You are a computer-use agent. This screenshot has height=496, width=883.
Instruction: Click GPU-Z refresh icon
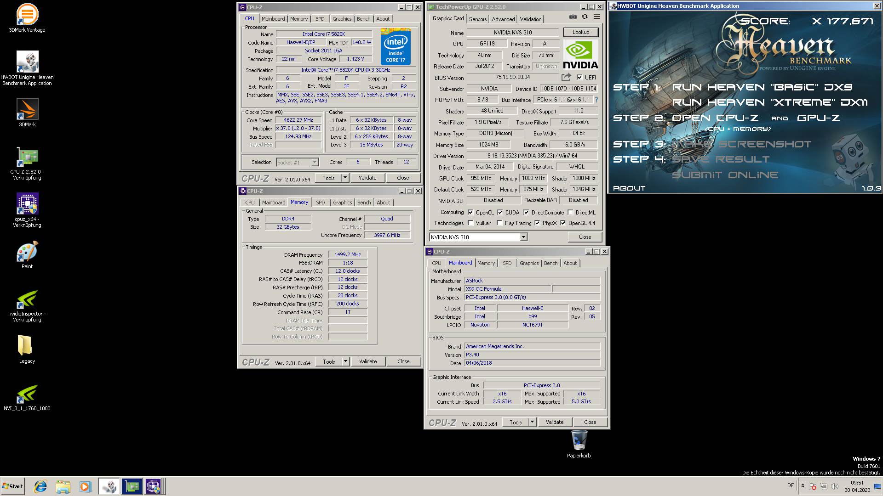pyautogui.click(x=585, y=17)
